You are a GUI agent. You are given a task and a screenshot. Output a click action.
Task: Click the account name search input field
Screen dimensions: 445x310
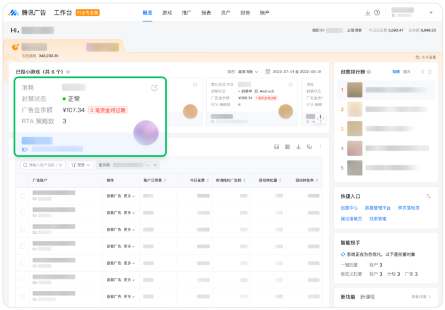(43, 165)
